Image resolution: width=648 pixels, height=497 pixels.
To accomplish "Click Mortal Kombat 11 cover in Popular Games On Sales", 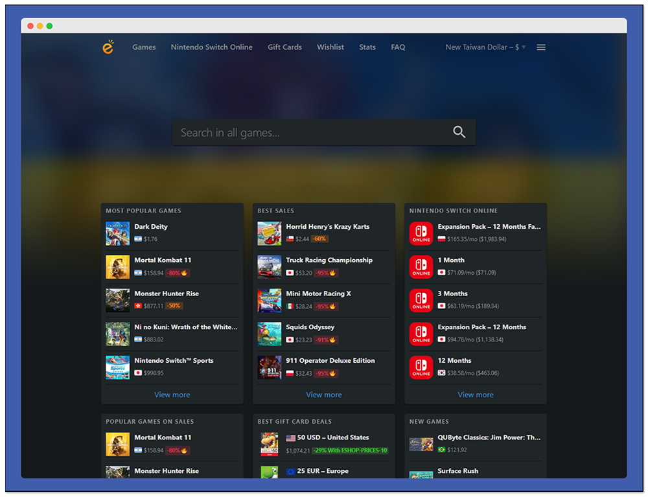I will click(117, 444).
